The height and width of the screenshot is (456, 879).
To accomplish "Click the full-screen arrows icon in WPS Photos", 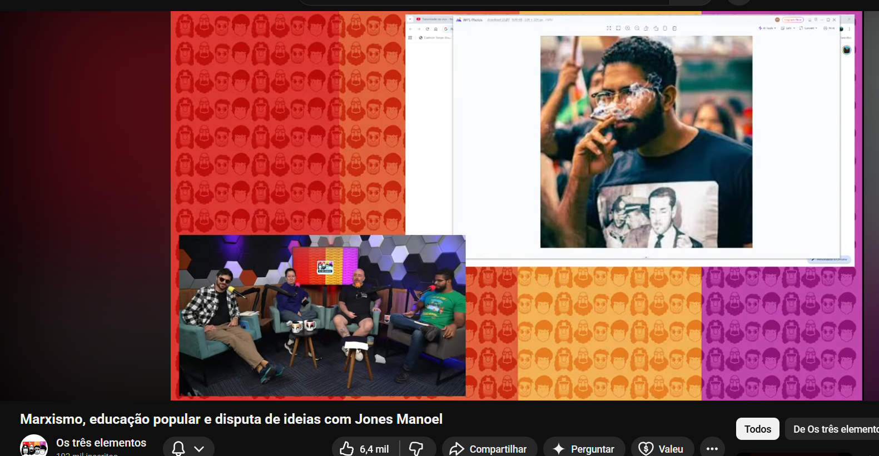I will coord(609,28).
